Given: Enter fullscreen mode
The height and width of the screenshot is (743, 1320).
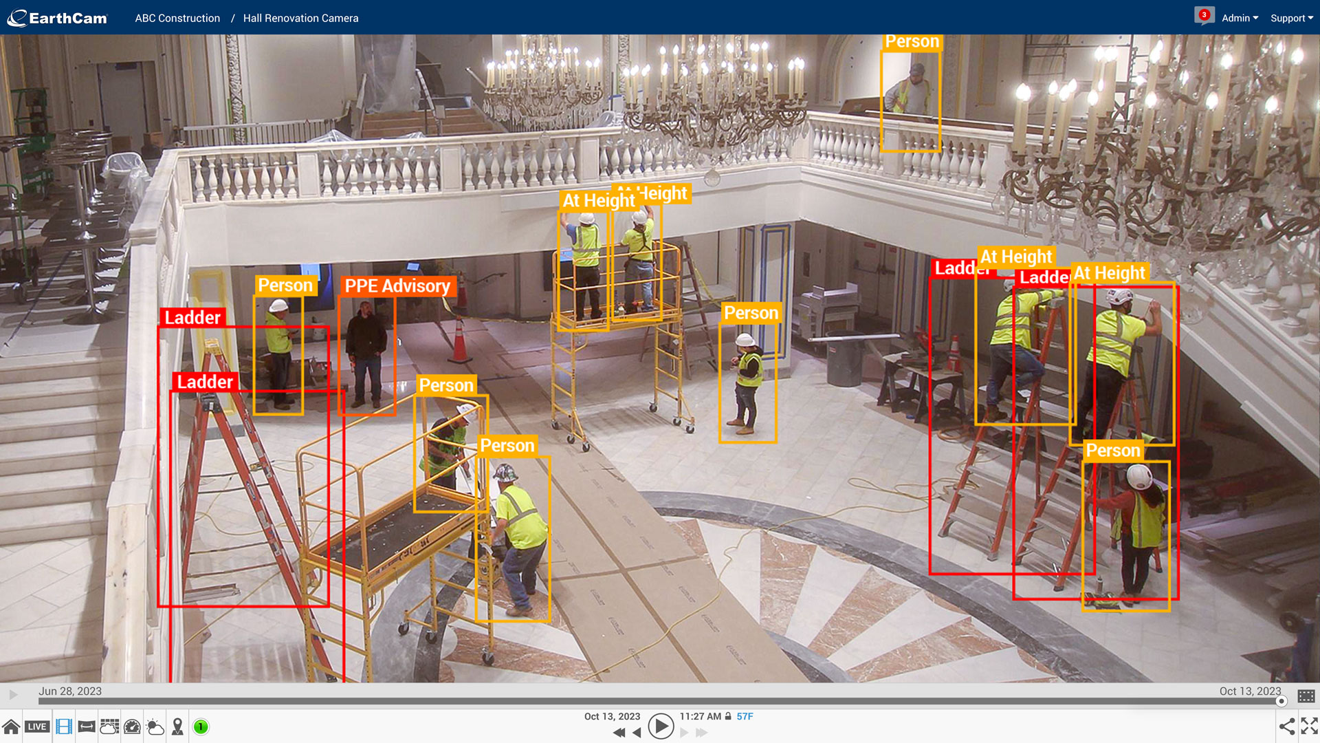Looking at the screenshot, I should 1309,726.
